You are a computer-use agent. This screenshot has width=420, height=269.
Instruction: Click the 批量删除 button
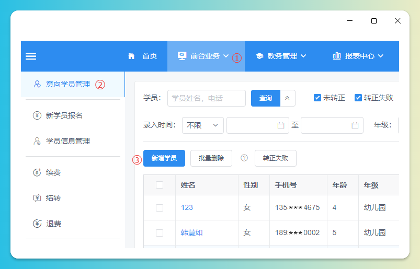pyautogui.click(x=211, y=158)
